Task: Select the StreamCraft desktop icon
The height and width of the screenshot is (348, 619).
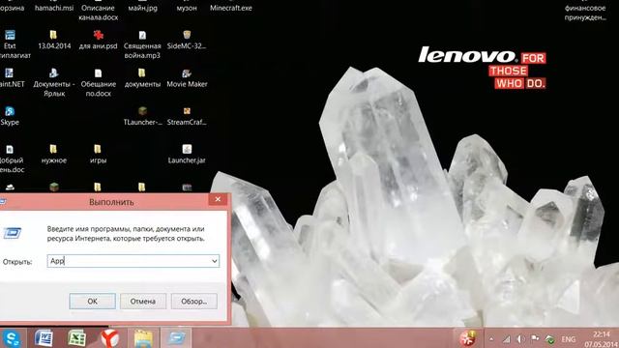Action: click(x=187, y=111)
